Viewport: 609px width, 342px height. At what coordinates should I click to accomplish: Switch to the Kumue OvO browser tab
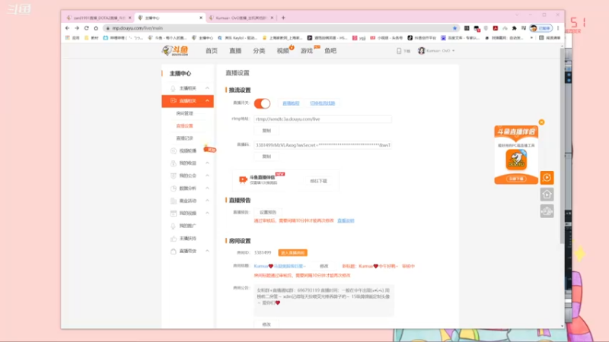(241, 17)
